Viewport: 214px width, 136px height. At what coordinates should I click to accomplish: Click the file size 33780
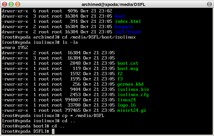(x=74, y=105)
